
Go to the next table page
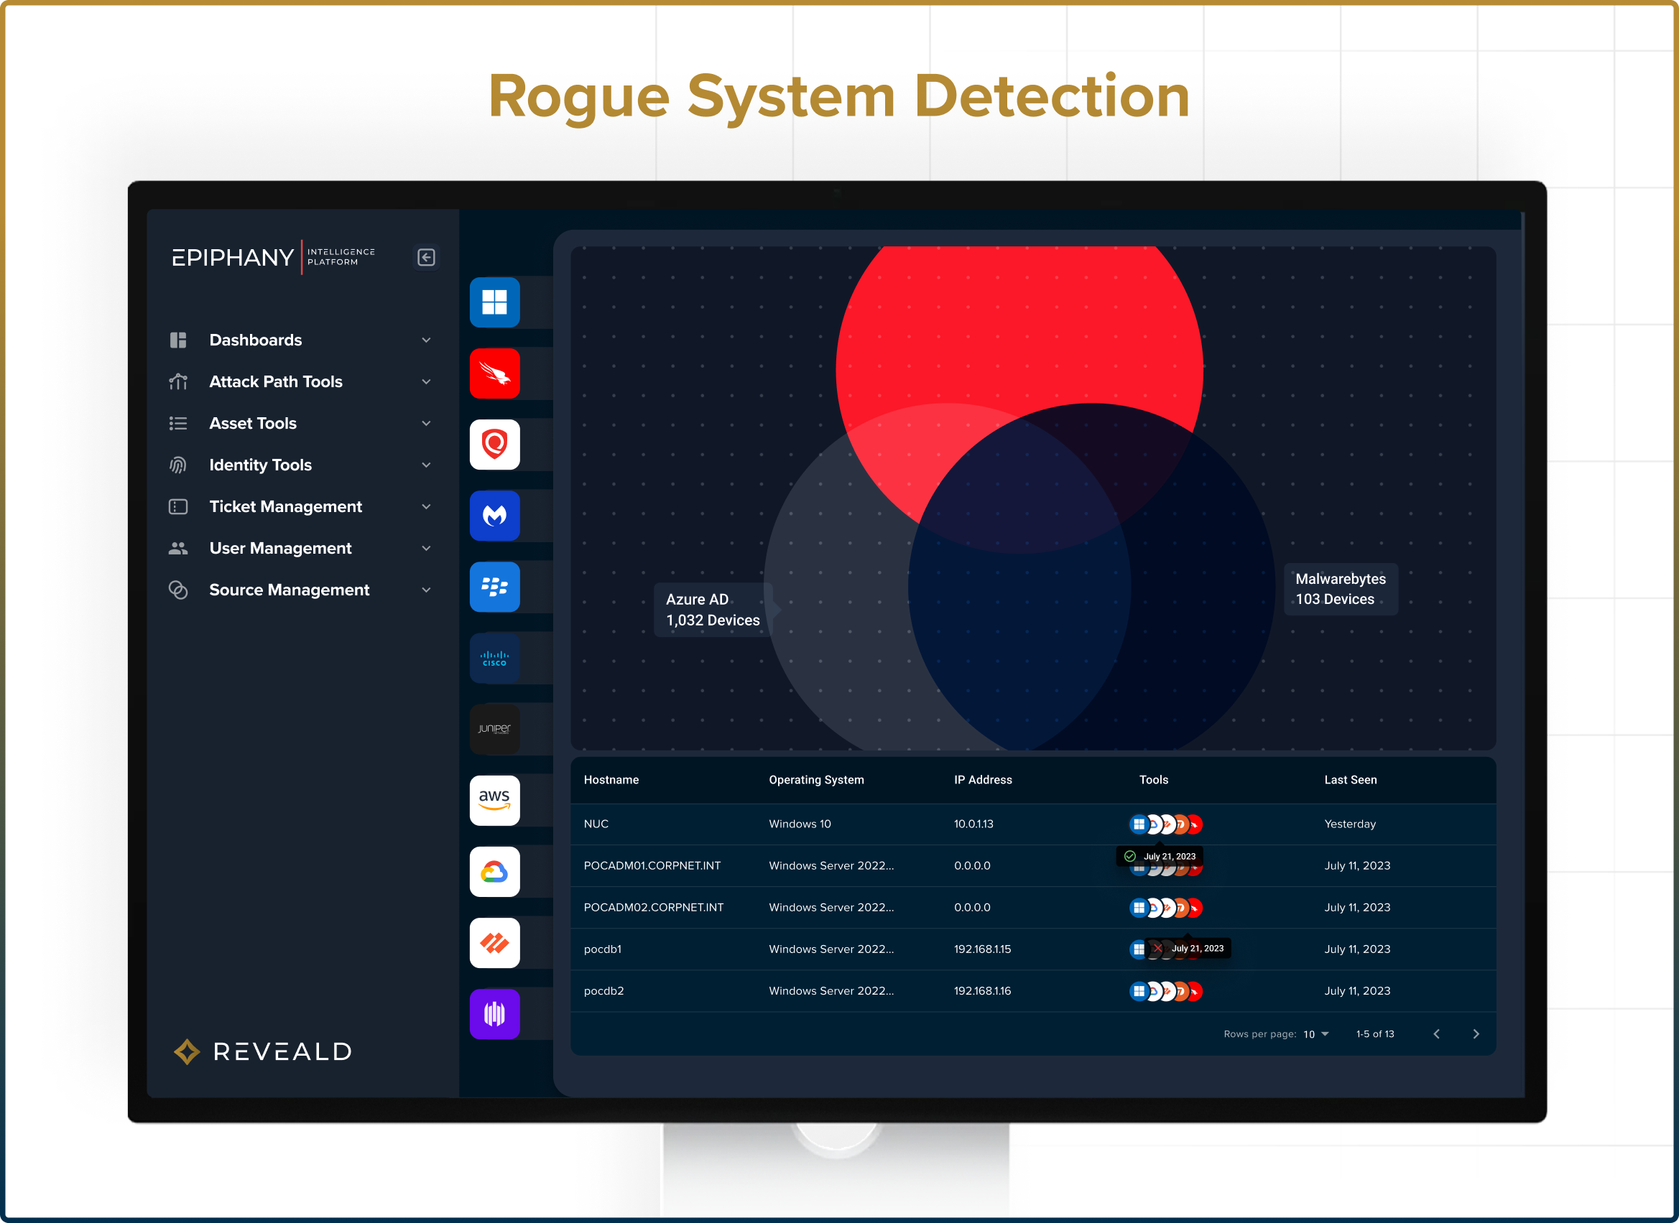(x=1476, y=1034)
